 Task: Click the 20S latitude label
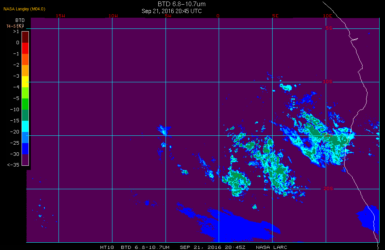(328, 188)
